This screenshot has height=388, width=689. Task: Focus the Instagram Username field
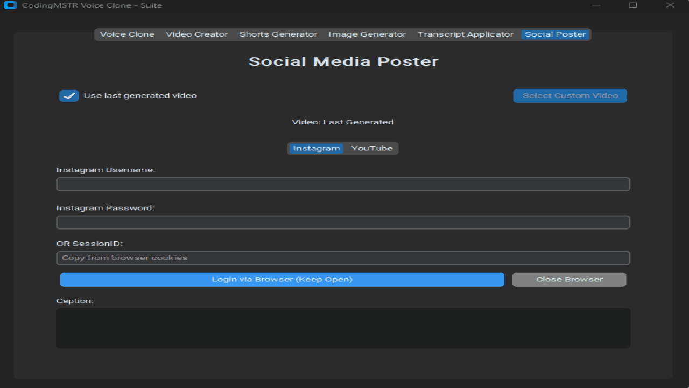(x=343, y=184)
